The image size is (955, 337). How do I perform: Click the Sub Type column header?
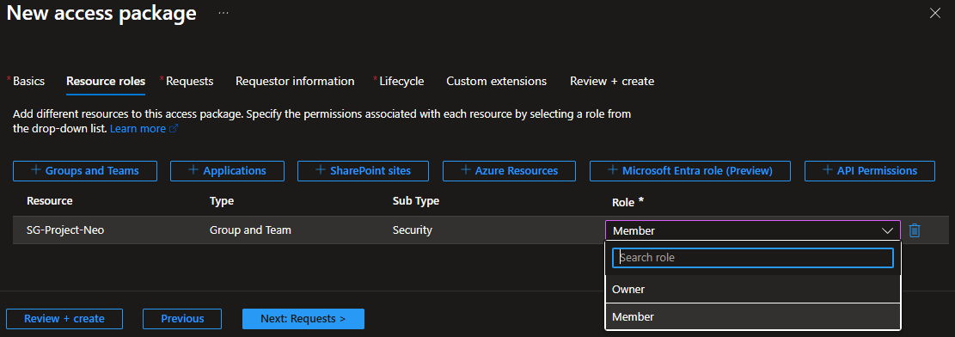click(x=416, y=200)
